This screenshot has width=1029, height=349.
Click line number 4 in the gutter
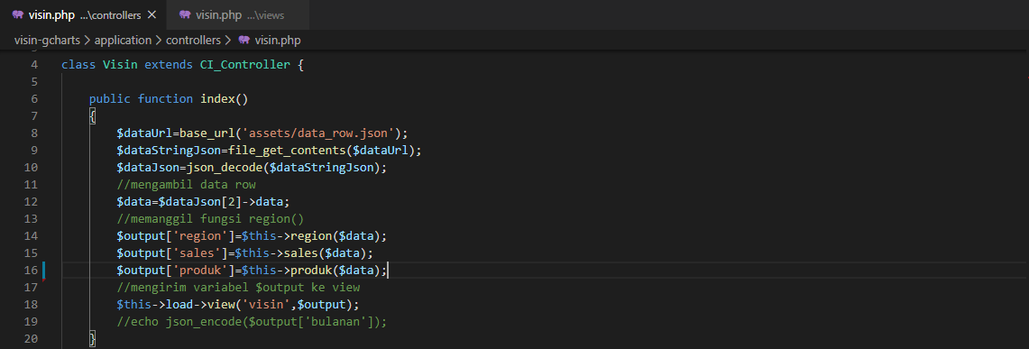(33, 65)
